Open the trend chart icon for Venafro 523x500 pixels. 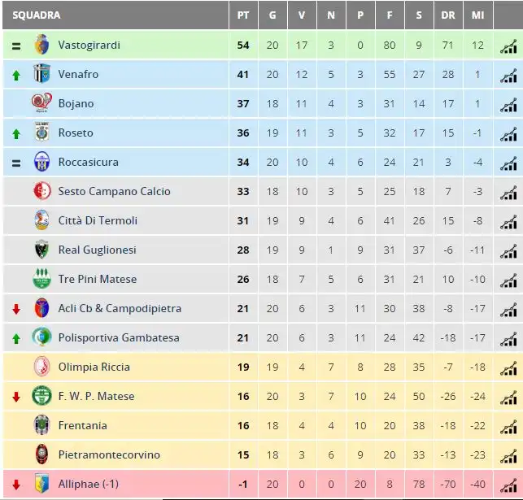click(x=508, y=76)
